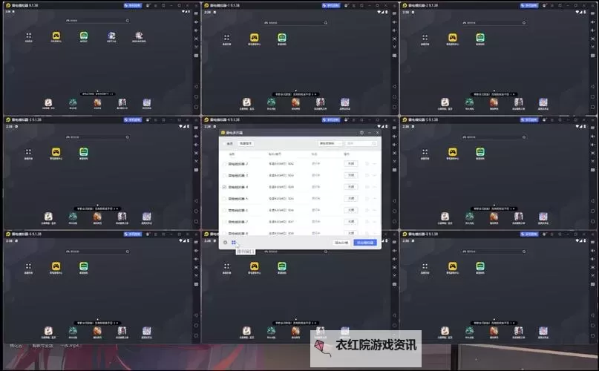The height and width of the screenshot is (371, 599).
Task: Click backup icon for 雷电模拟器-5 row
Action: coord(367,199)
